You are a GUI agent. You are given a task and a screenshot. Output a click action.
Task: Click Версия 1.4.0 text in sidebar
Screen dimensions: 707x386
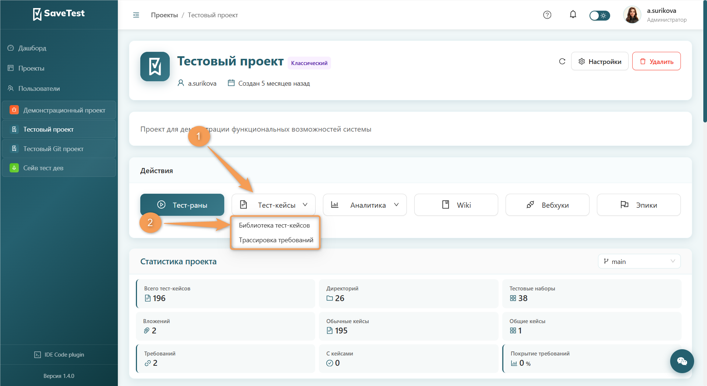pos(59,376)
